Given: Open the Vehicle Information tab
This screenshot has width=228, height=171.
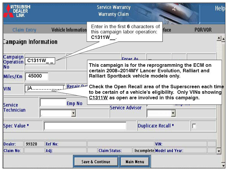Looking at the screenshot, I should coord(69,30).
